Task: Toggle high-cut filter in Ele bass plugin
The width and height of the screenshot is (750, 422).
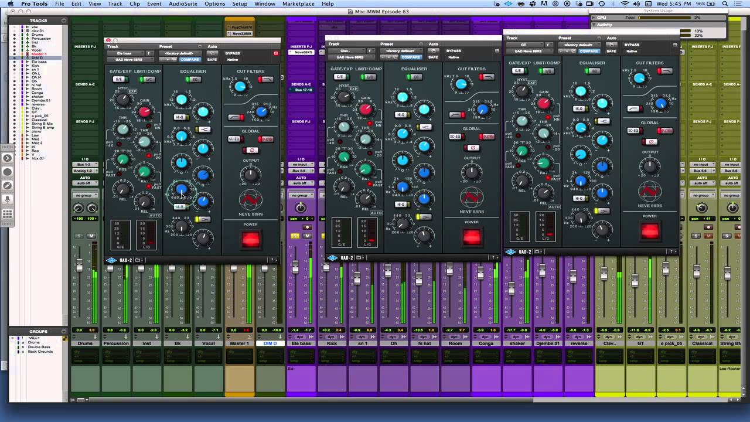Action: [267, 79]
